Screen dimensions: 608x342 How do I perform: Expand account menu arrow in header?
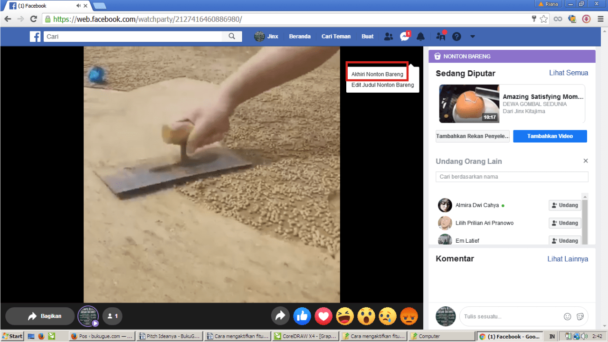coord(473,37)
